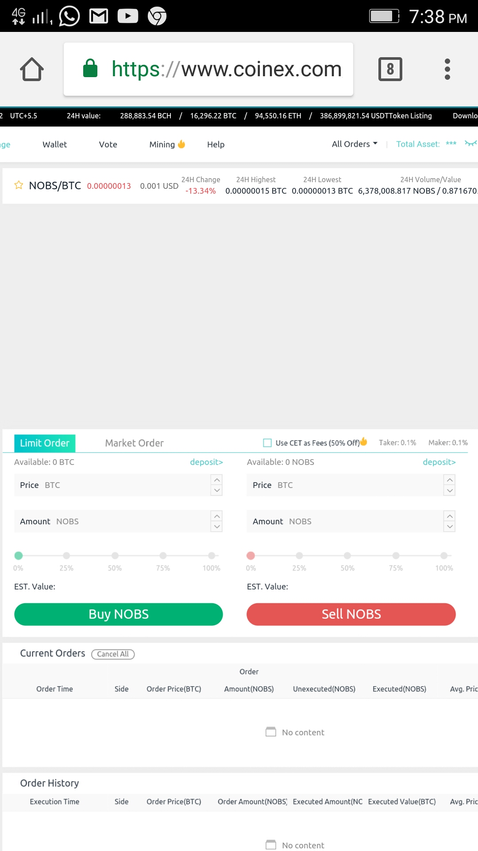Switch to the Market Order tab
This screenshot has height=851, width=478.
click(135, 443)
